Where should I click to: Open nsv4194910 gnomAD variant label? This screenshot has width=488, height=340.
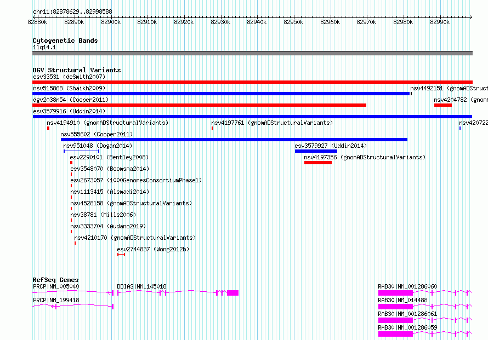107,123
